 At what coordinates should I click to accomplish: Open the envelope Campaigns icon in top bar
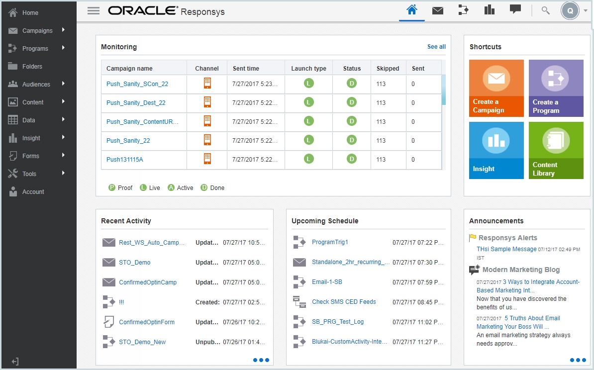438,10
